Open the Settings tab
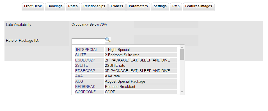The image size is (268, 111). coord(160,6)
